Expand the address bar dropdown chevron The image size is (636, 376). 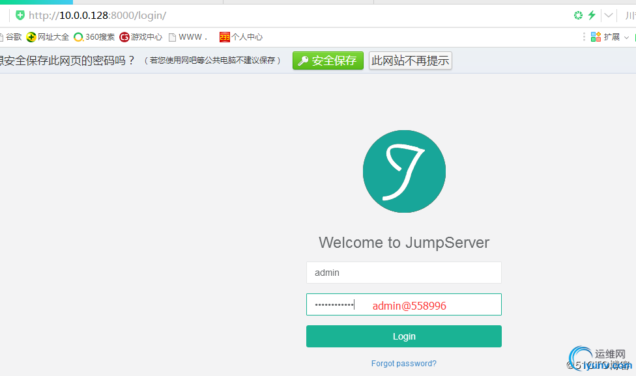609,16
